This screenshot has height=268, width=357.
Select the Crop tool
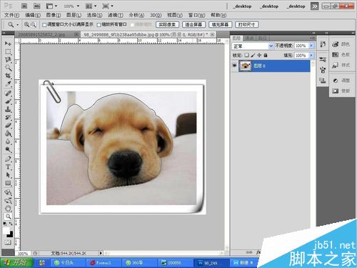pos(8,76)
